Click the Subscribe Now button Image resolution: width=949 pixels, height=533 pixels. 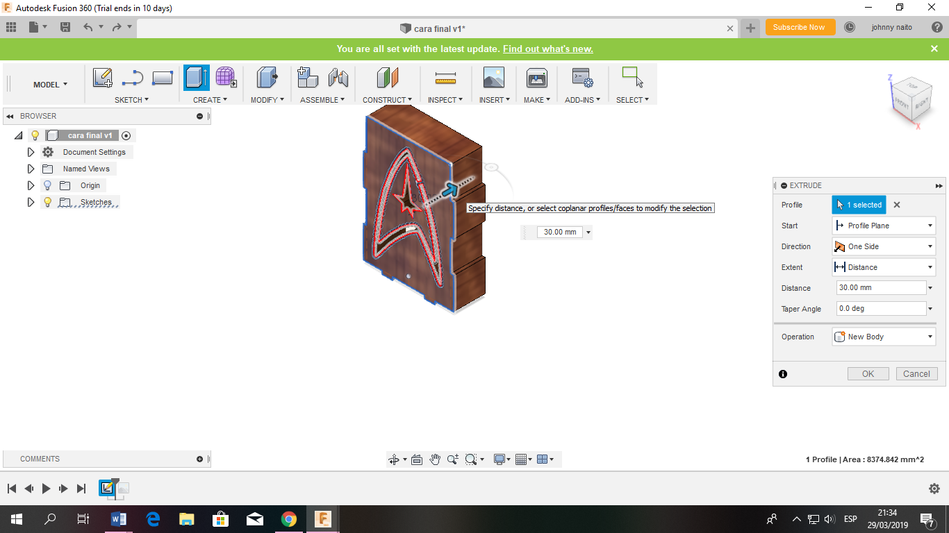tap(799, 27)
